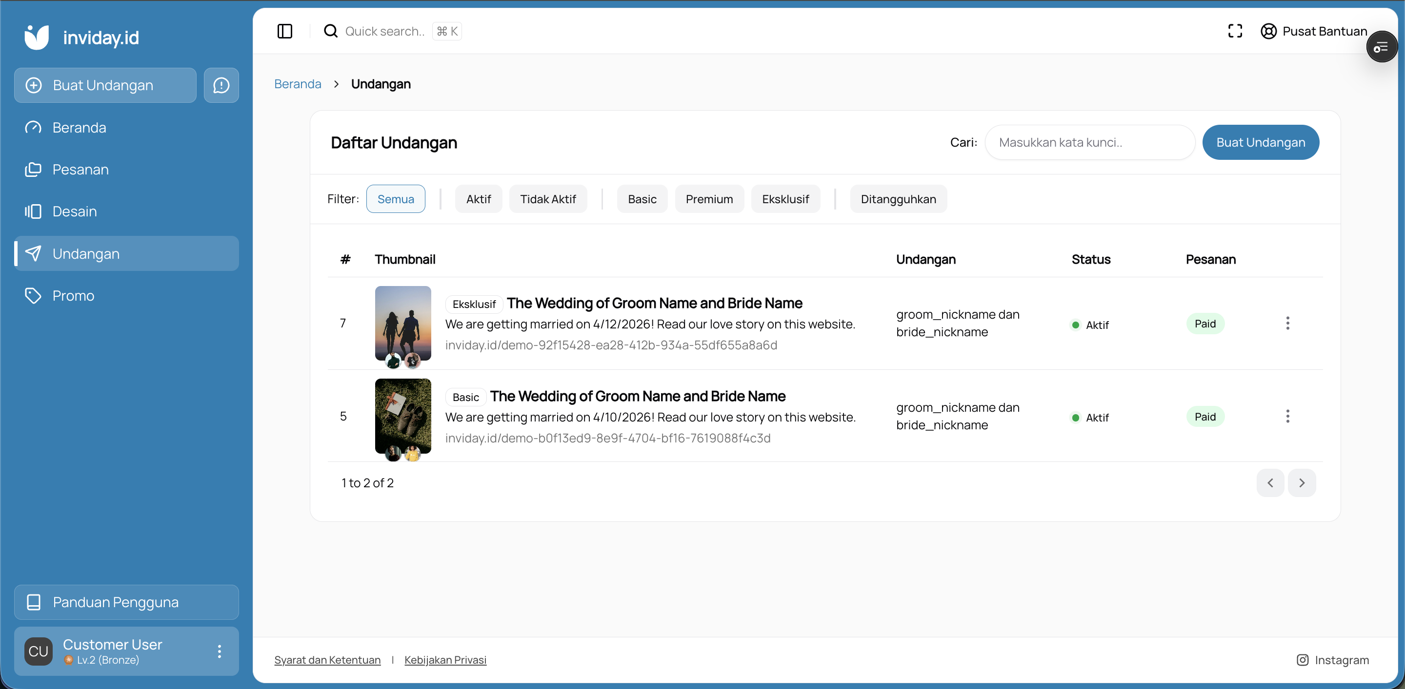This screenshot has height=689, width=1405.
Task: Expand Customer User account menu
Action: [219, 651]
